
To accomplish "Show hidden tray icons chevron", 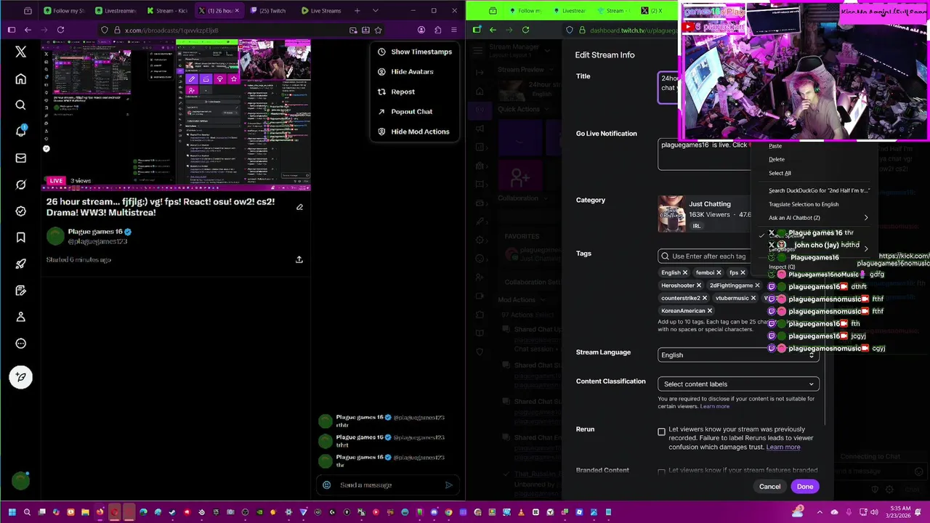I will pos(820,512).
